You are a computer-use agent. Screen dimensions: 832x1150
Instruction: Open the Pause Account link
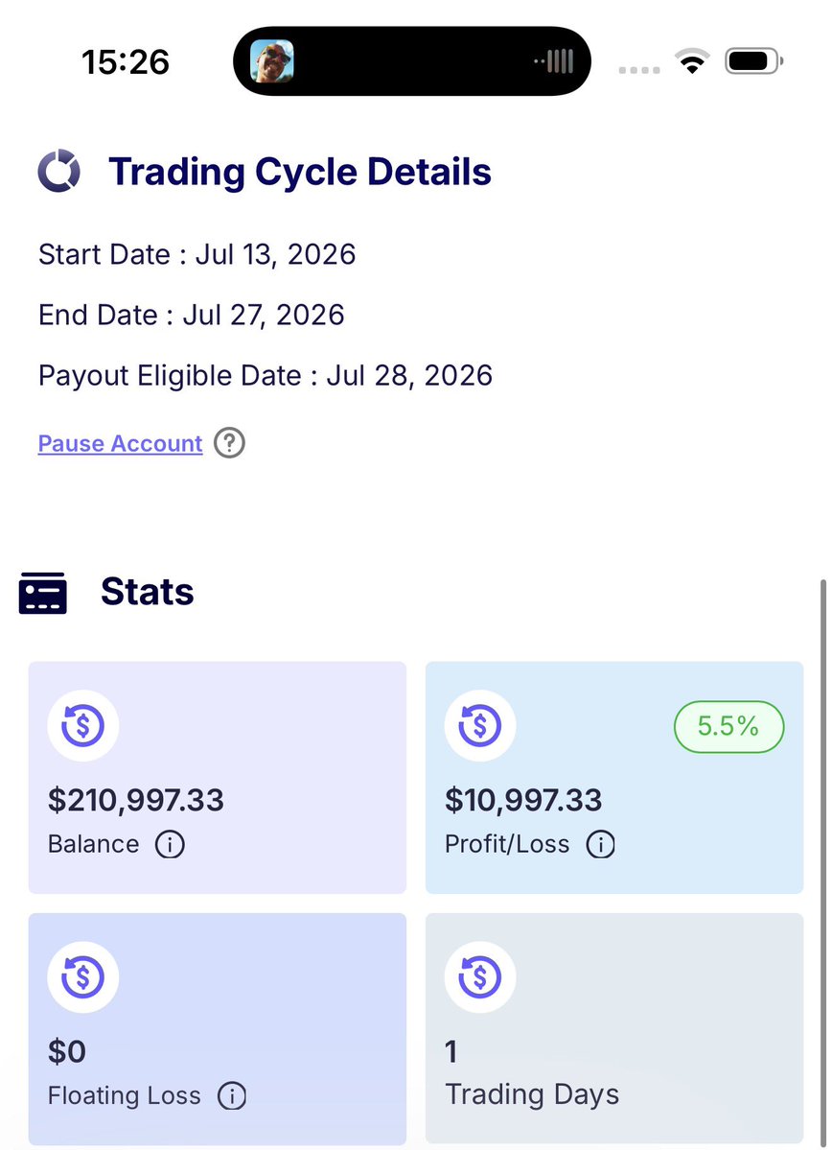click(120, 444)
